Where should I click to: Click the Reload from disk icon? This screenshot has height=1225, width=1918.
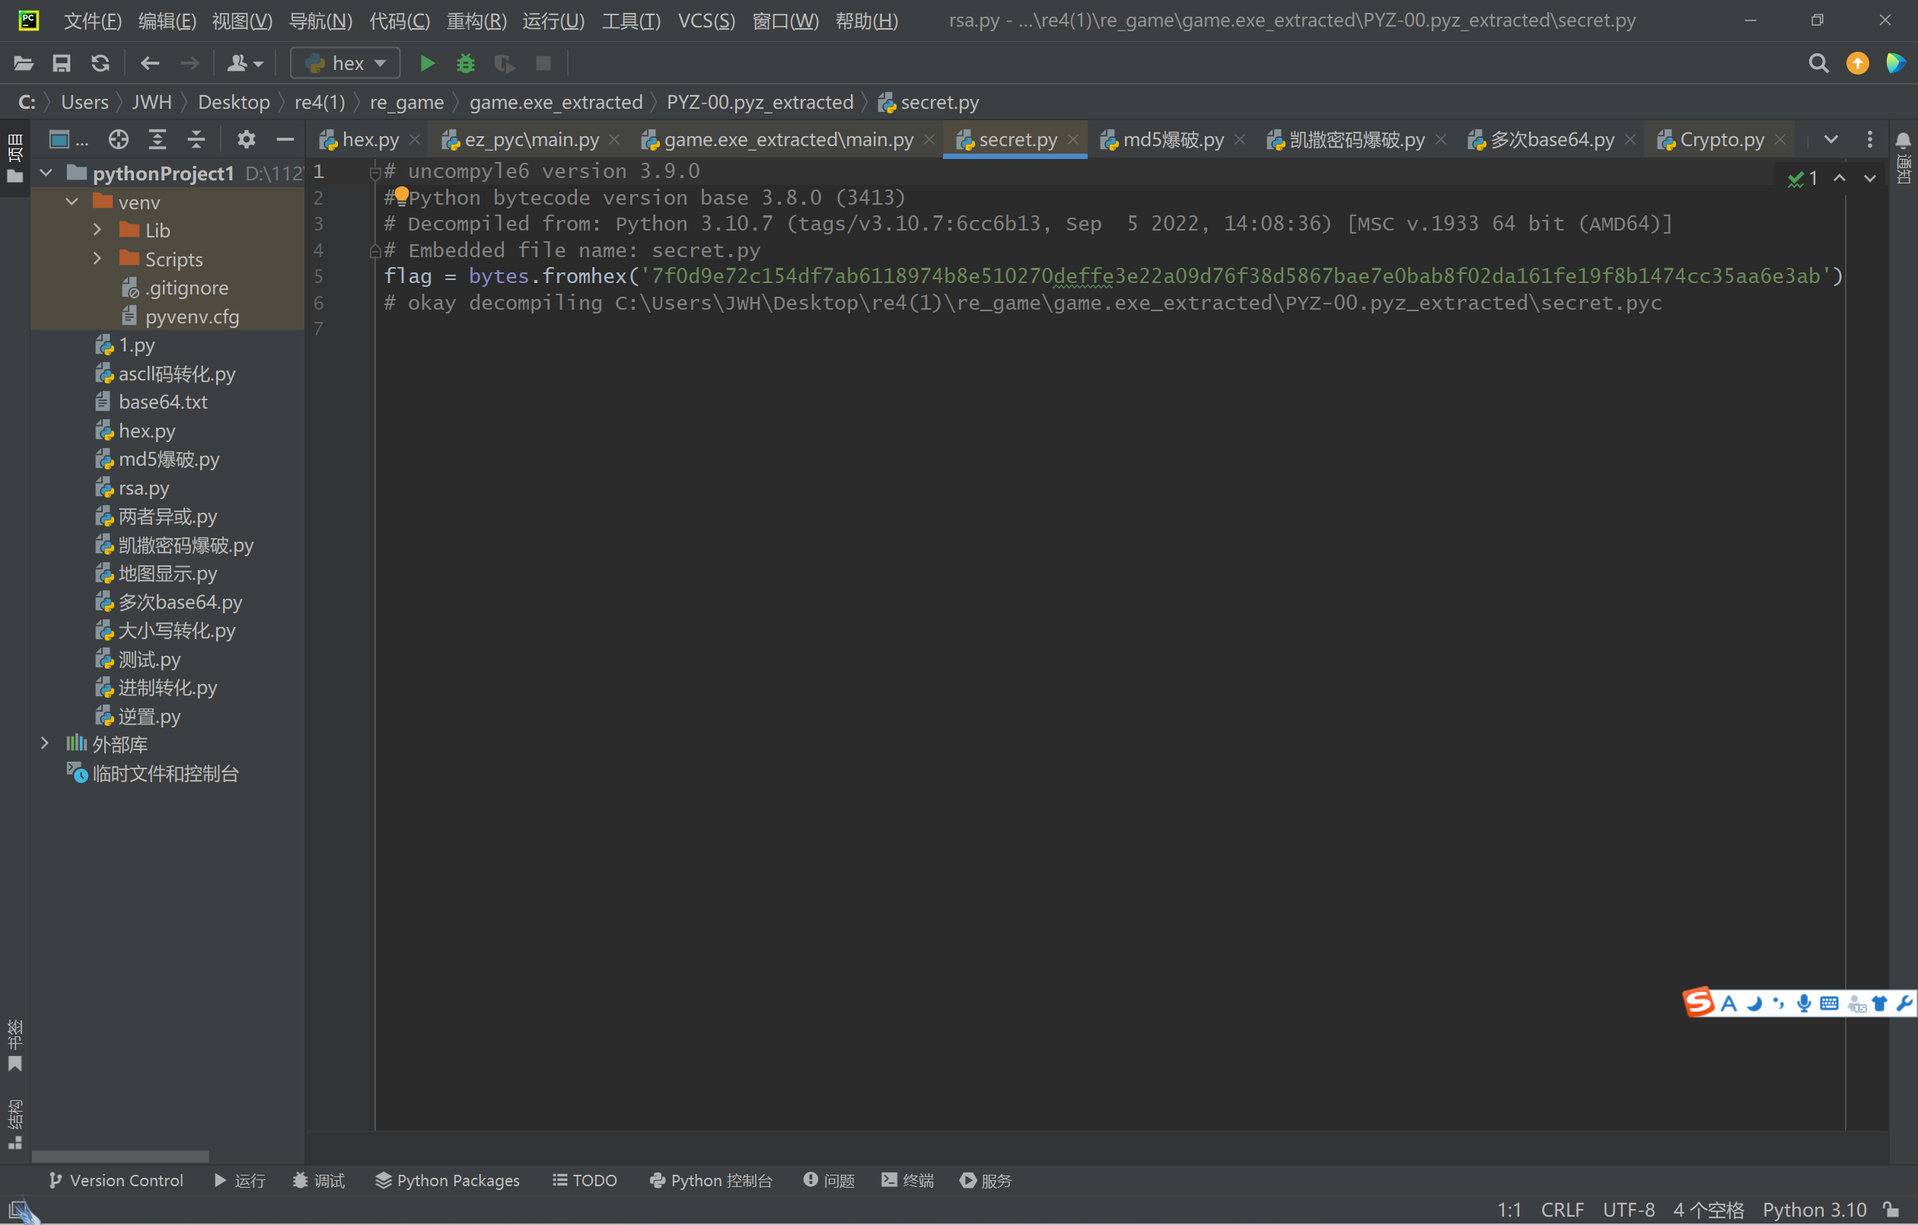(x=100, y=63)
